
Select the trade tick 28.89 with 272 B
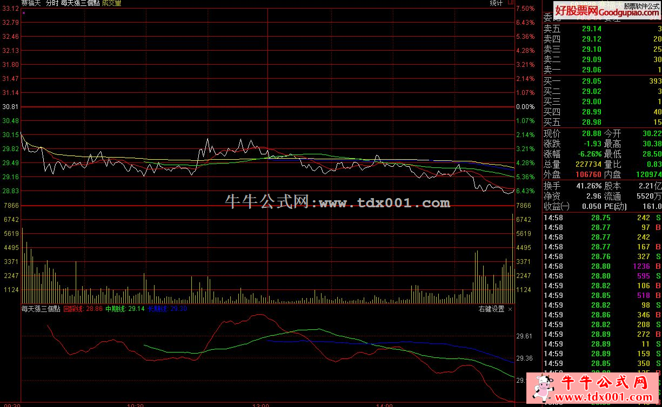point(602,334)
